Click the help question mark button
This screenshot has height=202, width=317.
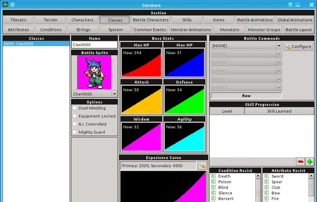(290, 5)
